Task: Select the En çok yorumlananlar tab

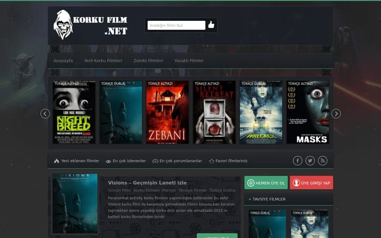Action: pyautogui.click(x=177, y=161)
